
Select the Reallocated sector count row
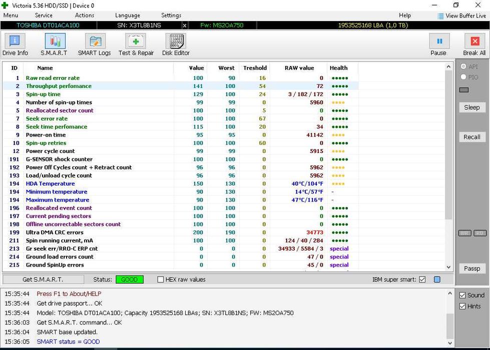[181, 110]
